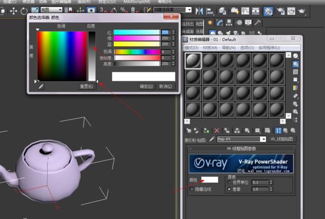Click the white 颜色 swatch in VRay parameters

(210, 179)
